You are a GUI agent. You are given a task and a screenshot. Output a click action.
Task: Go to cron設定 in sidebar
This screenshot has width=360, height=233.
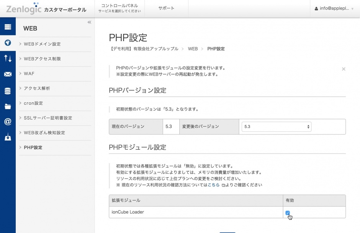pyautogui.click(x=33, y=103)
